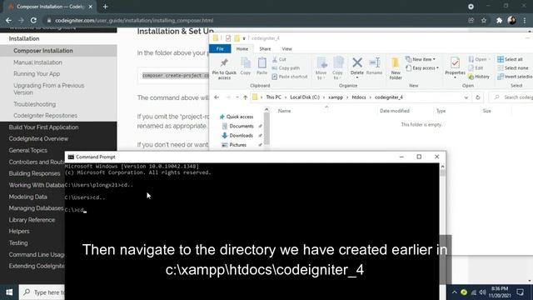Image resolution: width=533 pixels, height=300 pixels.
Task: Open Build Your First Application section
Action: 43,127
